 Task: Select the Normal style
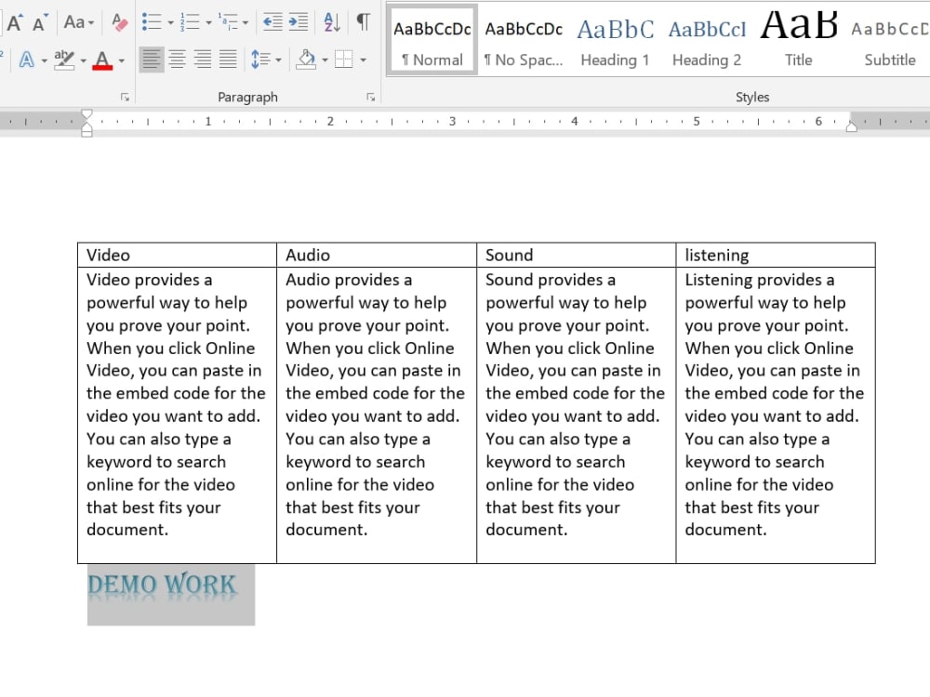(x=432, y=40)
